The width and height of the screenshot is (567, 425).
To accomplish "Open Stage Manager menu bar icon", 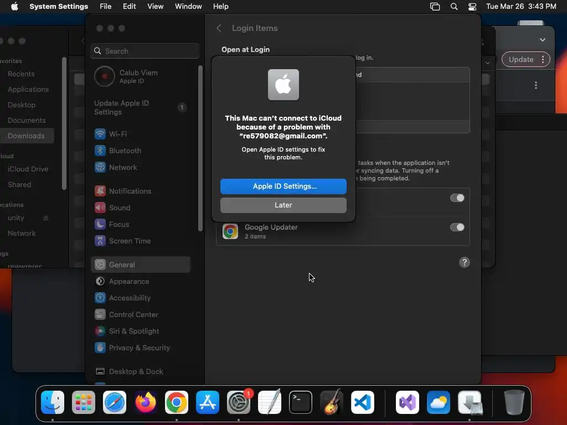I will [x=435, y=7].
